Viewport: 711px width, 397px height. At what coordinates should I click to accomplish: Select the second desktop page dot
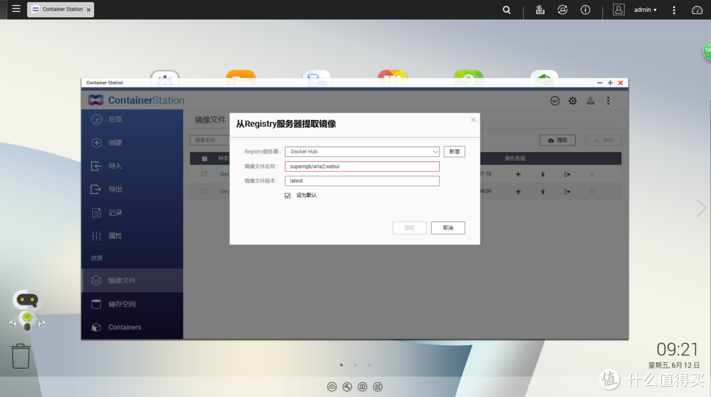coord(355,365)
